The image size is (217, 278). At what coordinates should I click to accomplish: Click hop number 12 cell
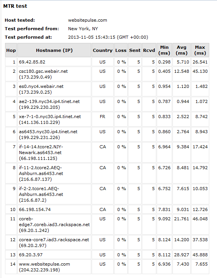pos(11,242)
